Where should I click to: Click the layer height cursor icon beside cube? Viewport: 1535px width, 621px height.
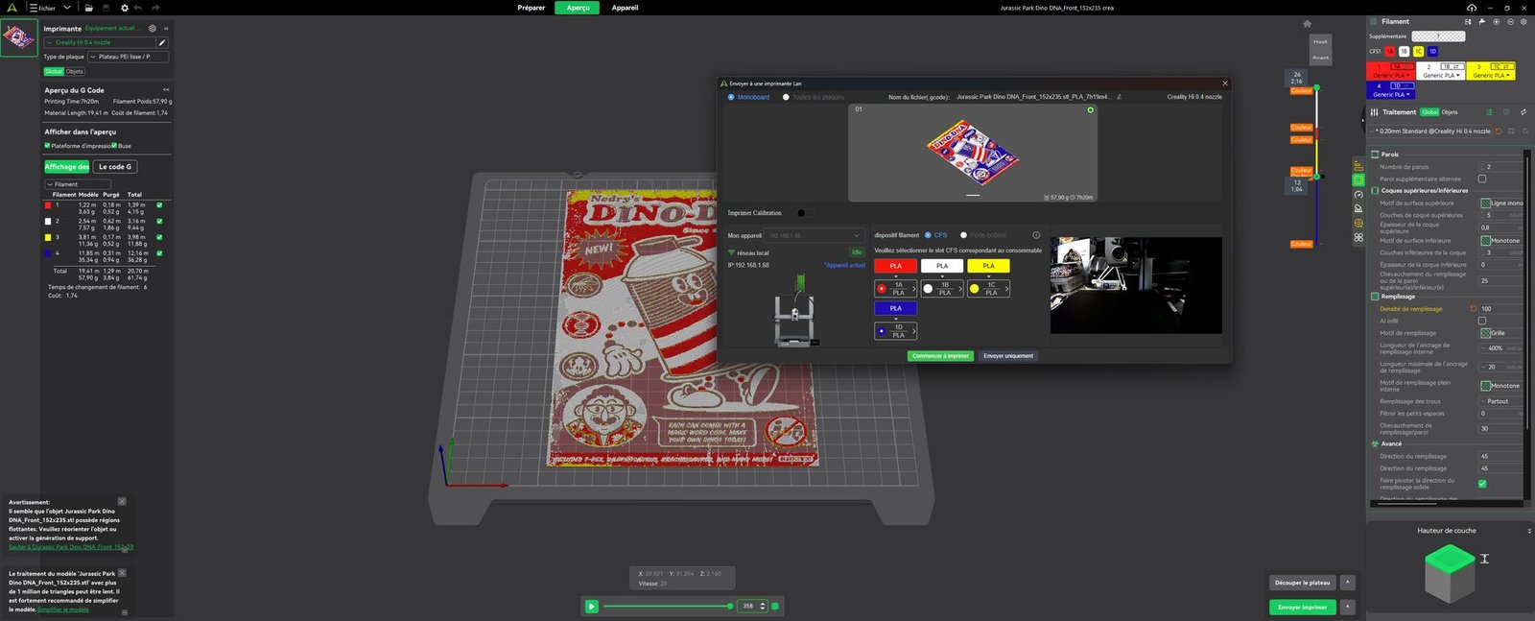[x=1484, y=559]
